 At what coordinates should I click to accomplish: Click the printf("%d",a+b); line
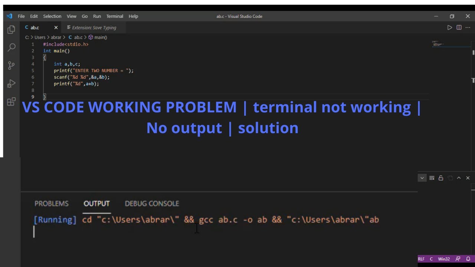pos(76,84)
